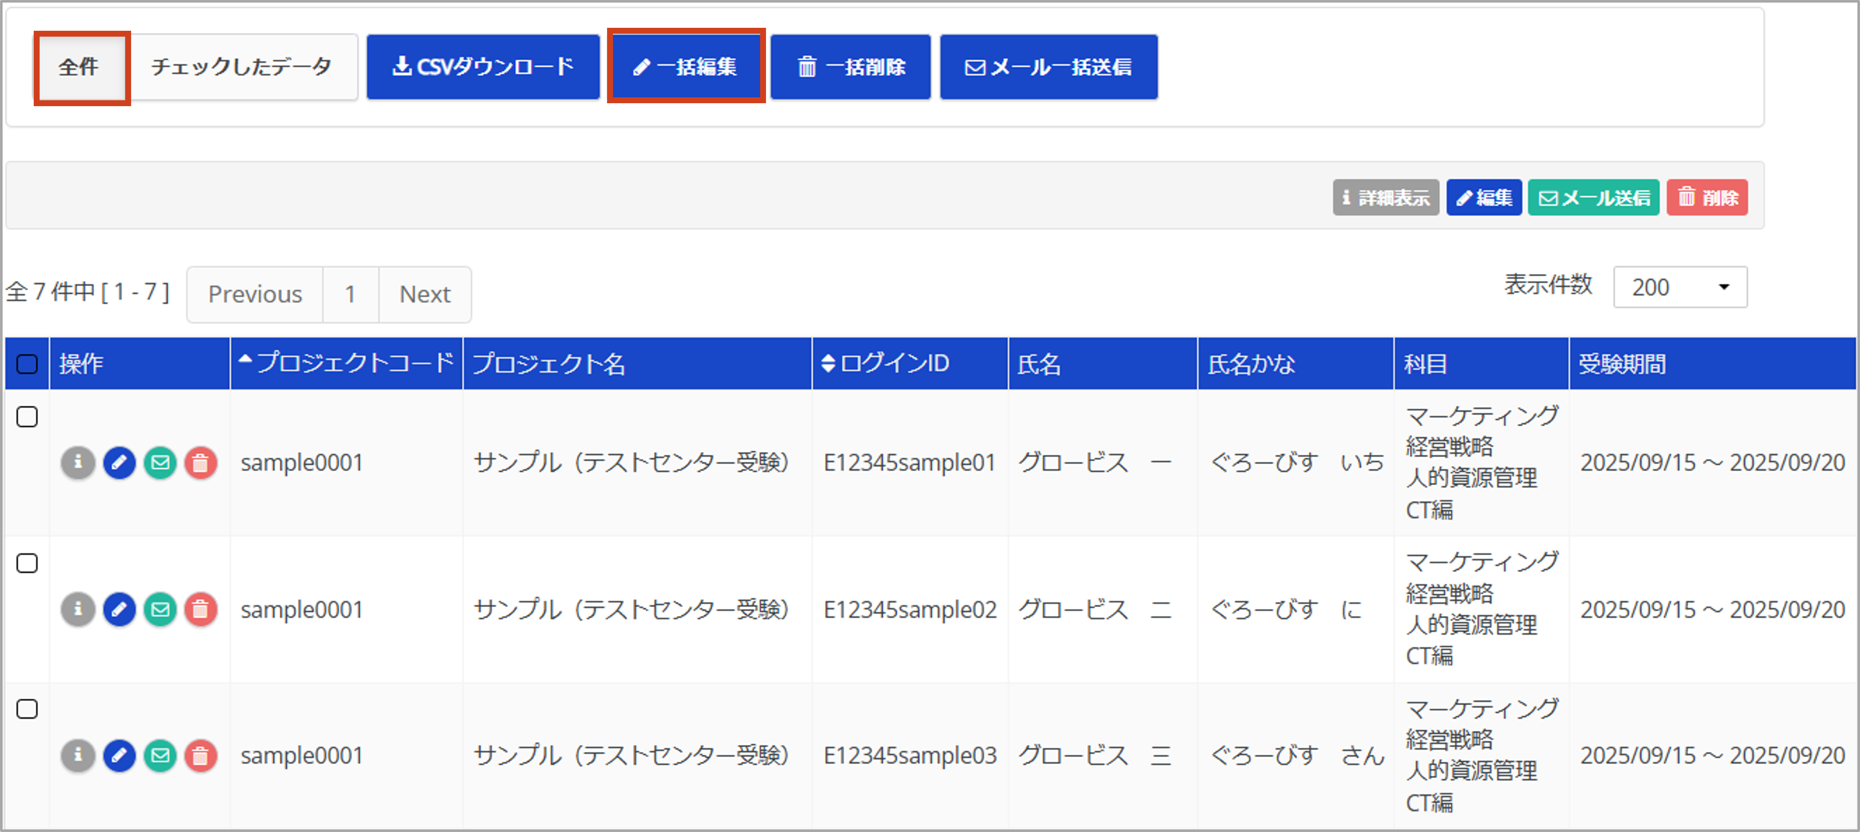The height and width of the screenshot is (832, 1860).
Task: Click edit pencil icon for E12345sample01 row
Action: click(x=119, y=463)
